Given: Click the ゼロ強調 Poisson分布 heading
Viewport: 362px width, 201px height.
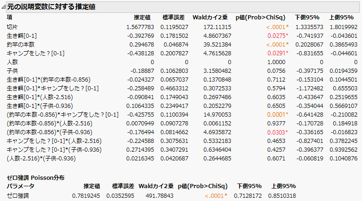Looking at the screenshot, I should 36,177.
